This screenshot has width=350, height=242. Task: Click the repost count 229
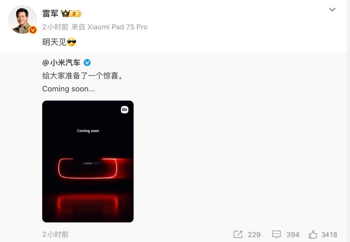tap(254, 235)
